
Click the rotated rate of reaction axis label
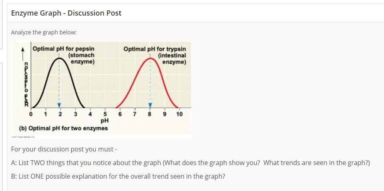click(x=26, y=84)
